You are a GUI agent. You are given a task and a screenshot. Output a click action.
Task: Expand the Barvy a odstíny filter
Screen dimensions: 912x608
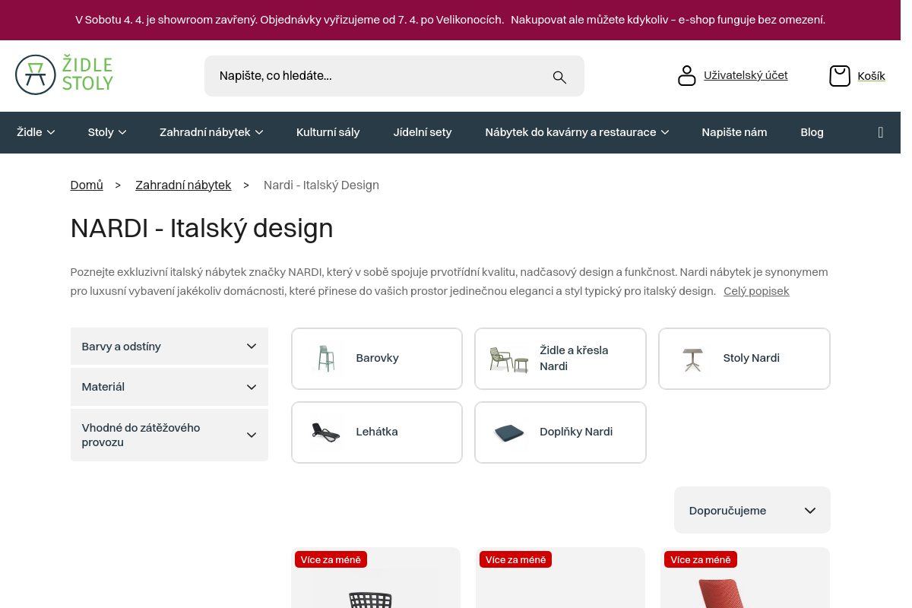click(169, 347)
